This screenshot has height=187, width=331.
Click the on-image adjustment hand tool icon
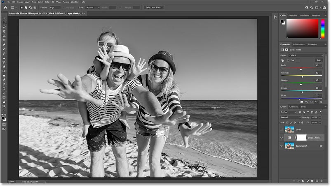coord(283,60)
